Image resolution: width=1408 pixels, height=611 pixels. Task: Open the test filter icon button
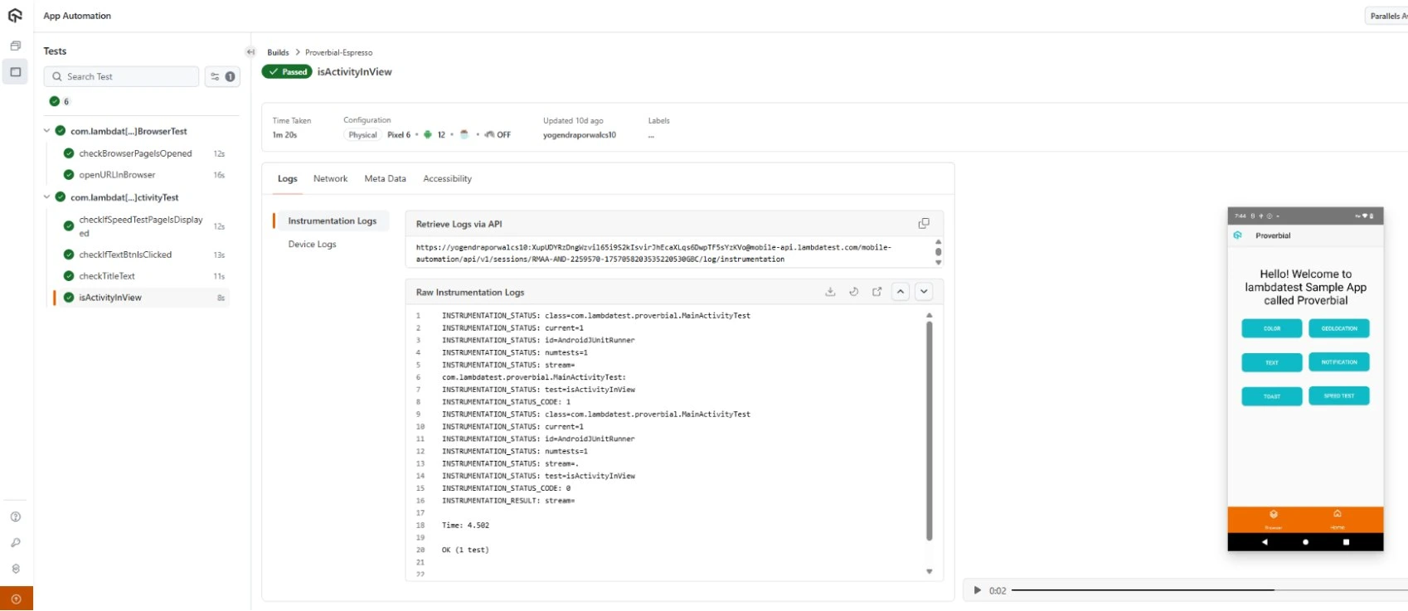click(x=222, y=76)
